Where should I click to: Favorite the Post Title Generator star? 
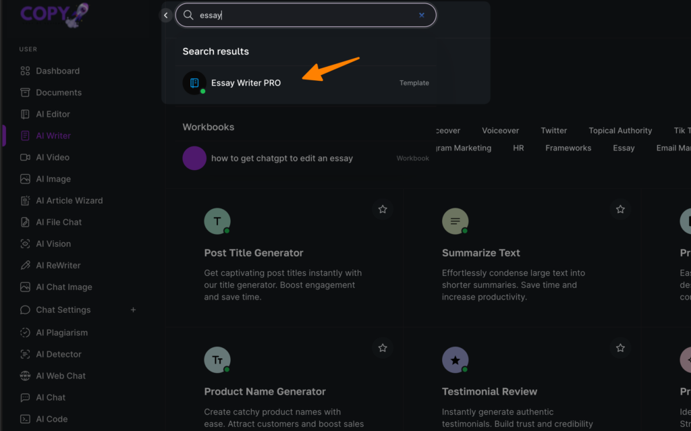pos(383,210)
